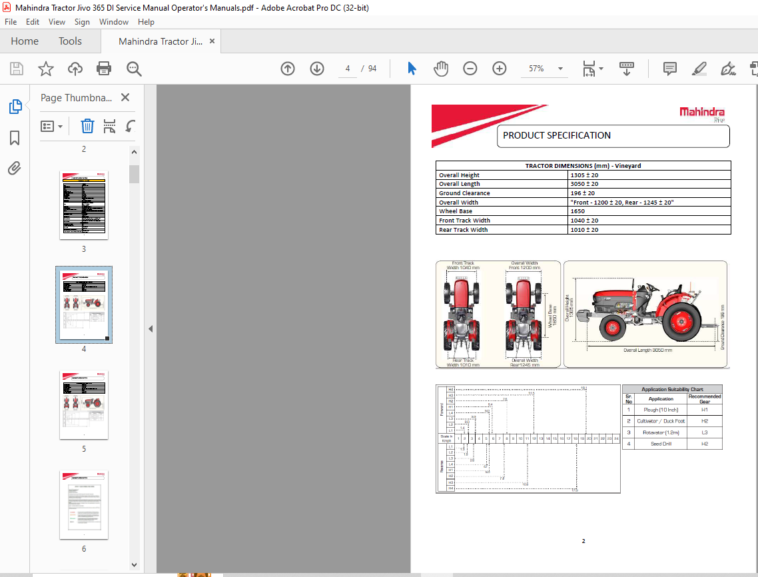This screenshot has width=758, height=577.
Task: Select the highlight text pen tool
Action: tap(699, 69)
